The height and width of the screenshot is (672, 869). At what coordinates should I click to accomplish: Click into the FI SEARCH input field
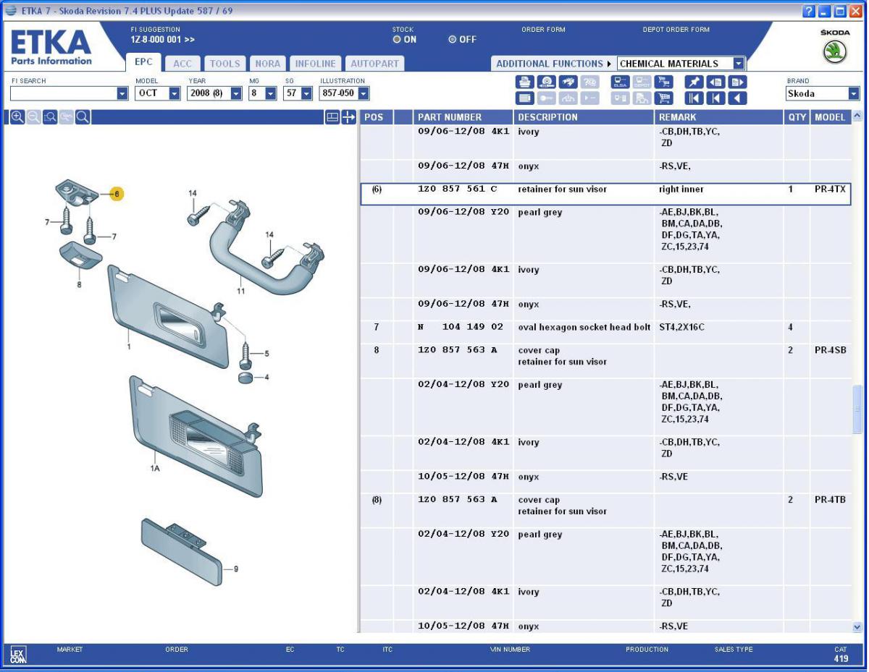click(x=63, y=93)
